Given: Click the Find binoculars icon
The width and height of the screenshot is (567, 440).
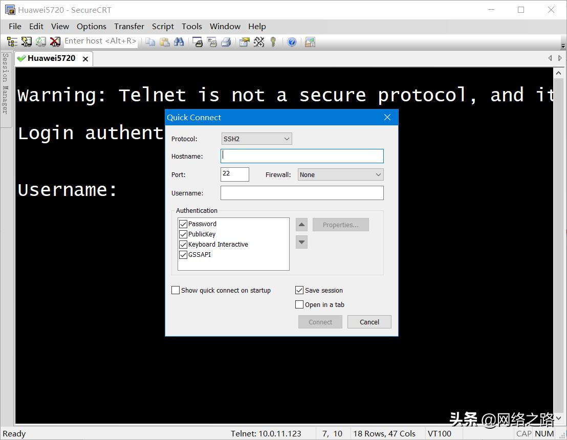Looking at the screenshot, I should (179, 42).
